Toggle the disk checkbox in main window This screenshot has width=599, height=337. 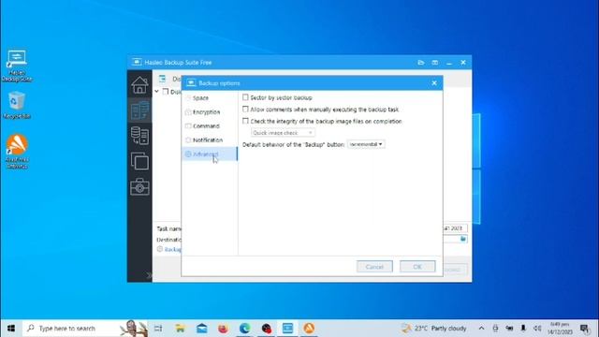click(x=166, y=92)
